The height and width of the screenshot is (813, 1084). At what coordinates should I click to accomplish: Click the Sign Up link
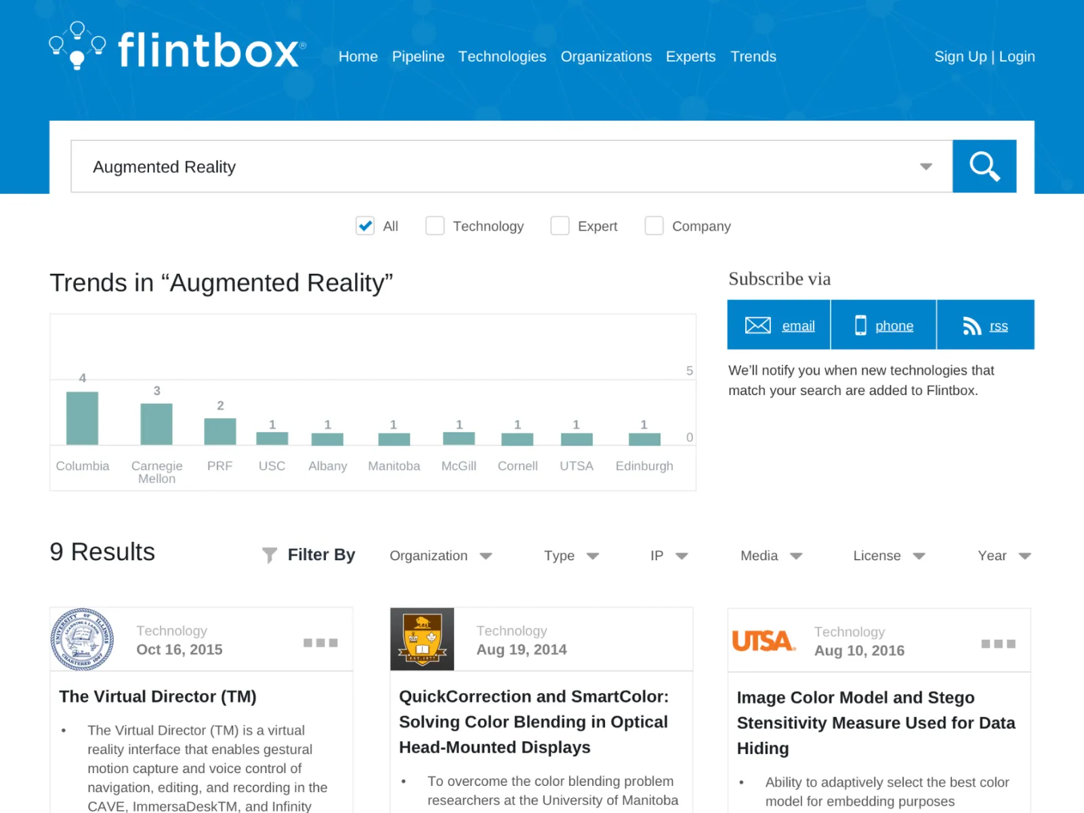960,57
